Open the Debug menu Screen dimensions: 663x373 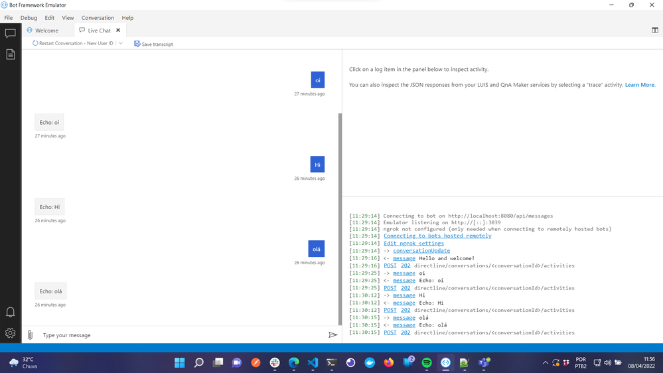click(x=29, y=18)
